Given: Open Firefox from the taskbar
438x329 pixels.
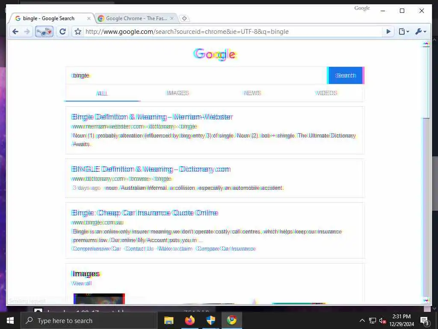Looking at the screenshot, I should point(189,320).
